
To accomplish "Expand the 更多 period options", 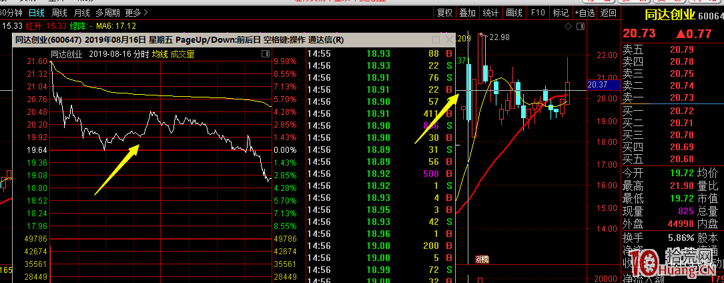I will coord(136,13).
